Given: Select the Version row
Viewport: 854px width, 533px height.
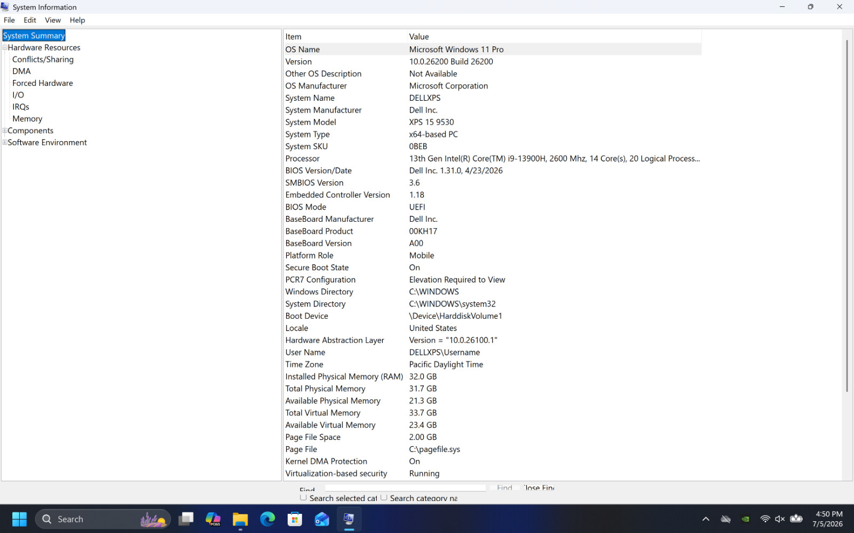Looking at the screenshot, I should point(492,61).
